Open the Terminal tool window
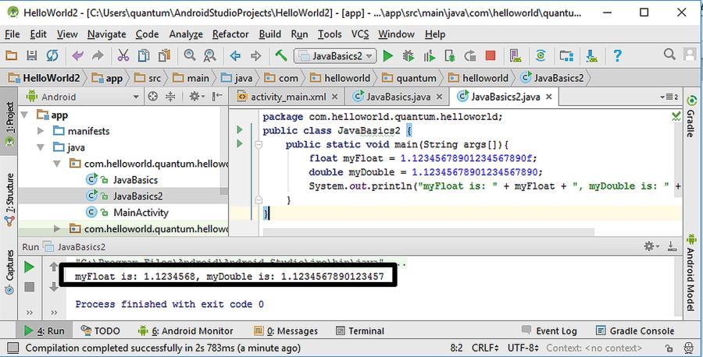 click(360, 331)
